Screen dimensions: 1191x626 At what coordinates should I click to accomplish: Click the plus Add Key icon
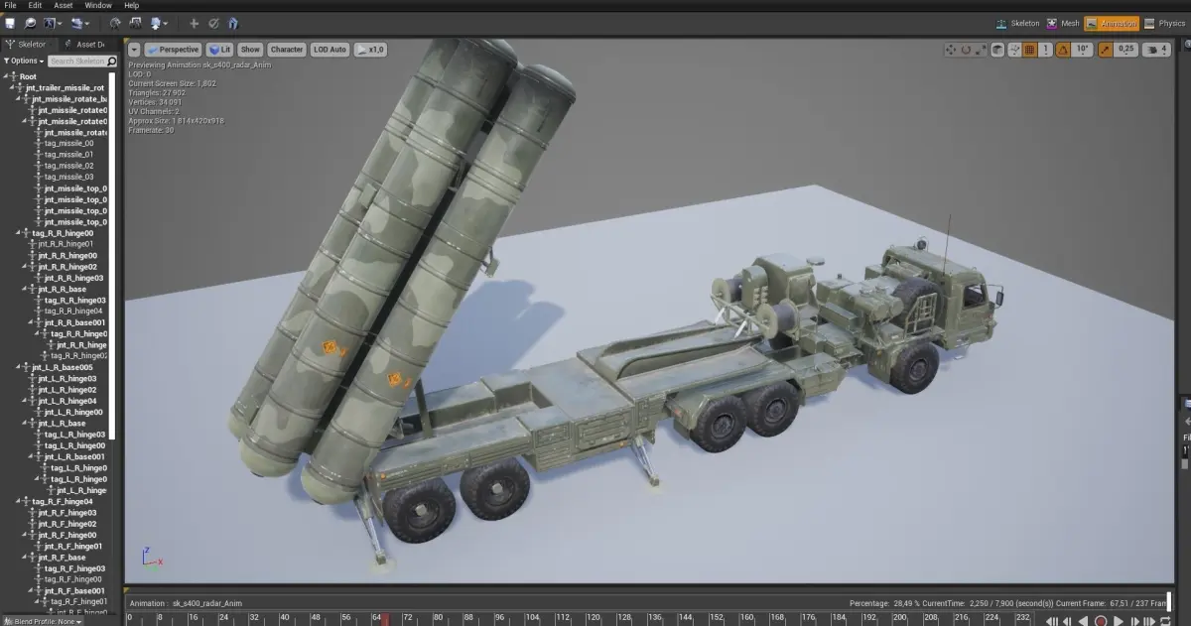(x=194, y=23)
